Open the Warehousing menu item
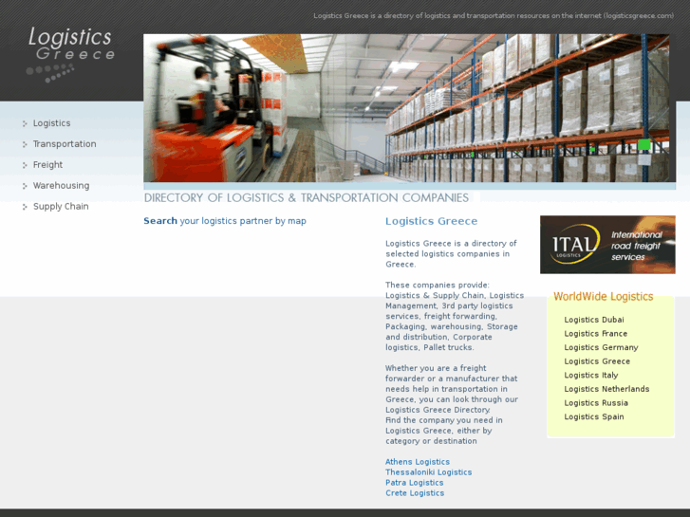The image size is (690, 517). [x=61, y=186]
